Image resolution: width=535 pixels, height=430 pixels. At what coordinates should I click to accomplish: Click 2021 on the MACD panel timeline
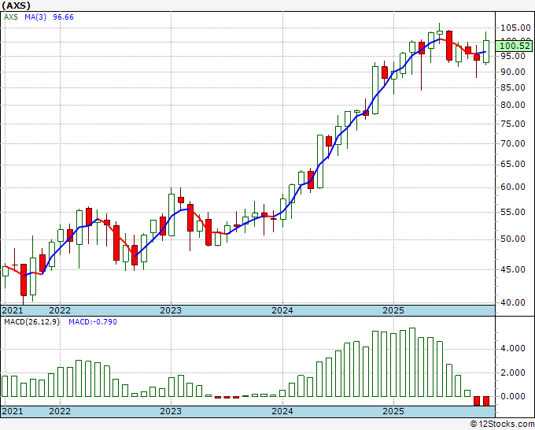point(12,411)
